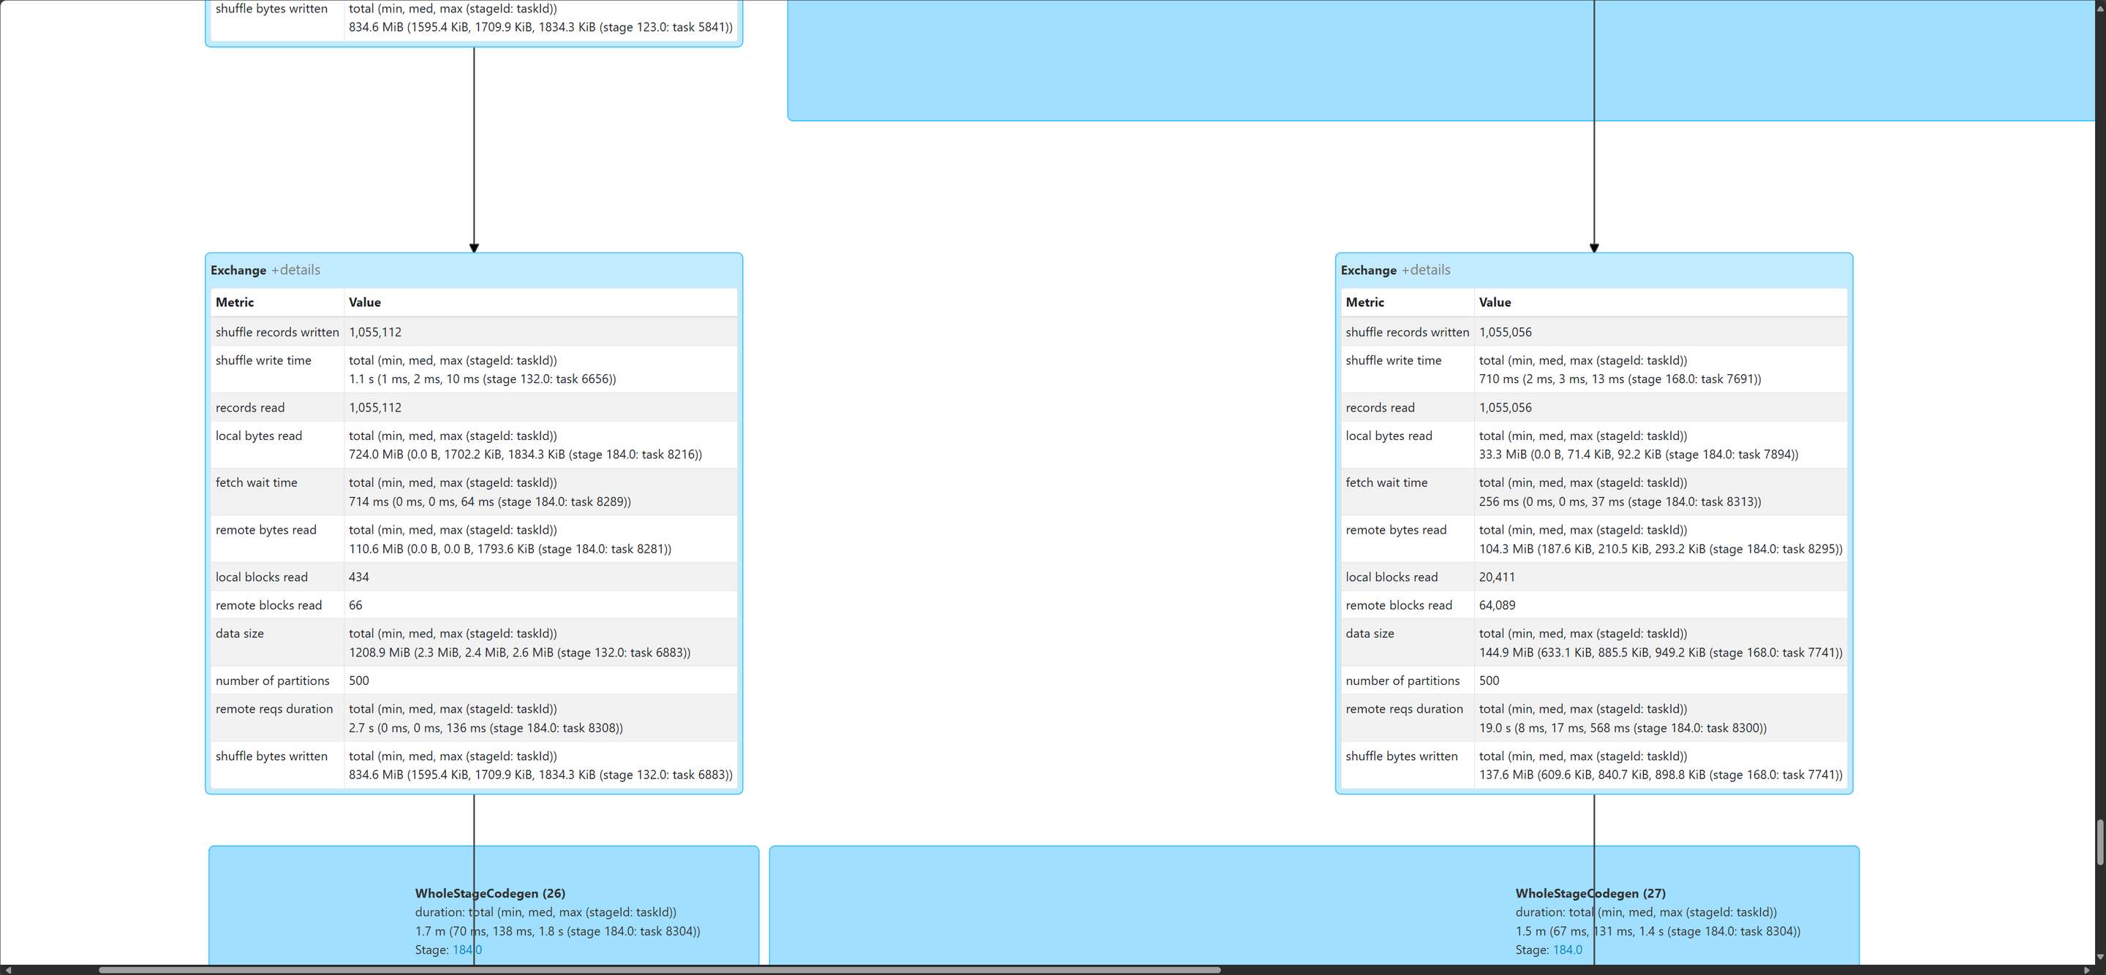This screenshot has width=2106, height=975.
Task: Click the vertical scrollbar thumb
Action: click(2100, 842)
